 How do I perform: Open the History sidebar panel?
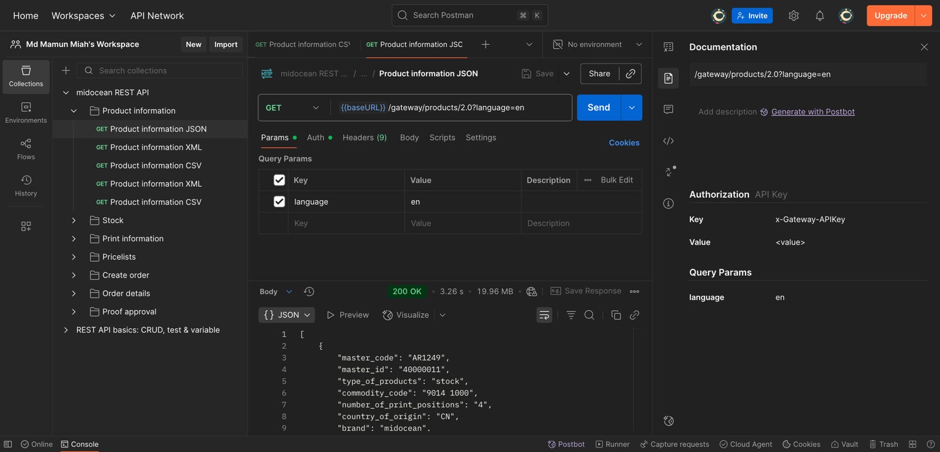pos(26,185)
